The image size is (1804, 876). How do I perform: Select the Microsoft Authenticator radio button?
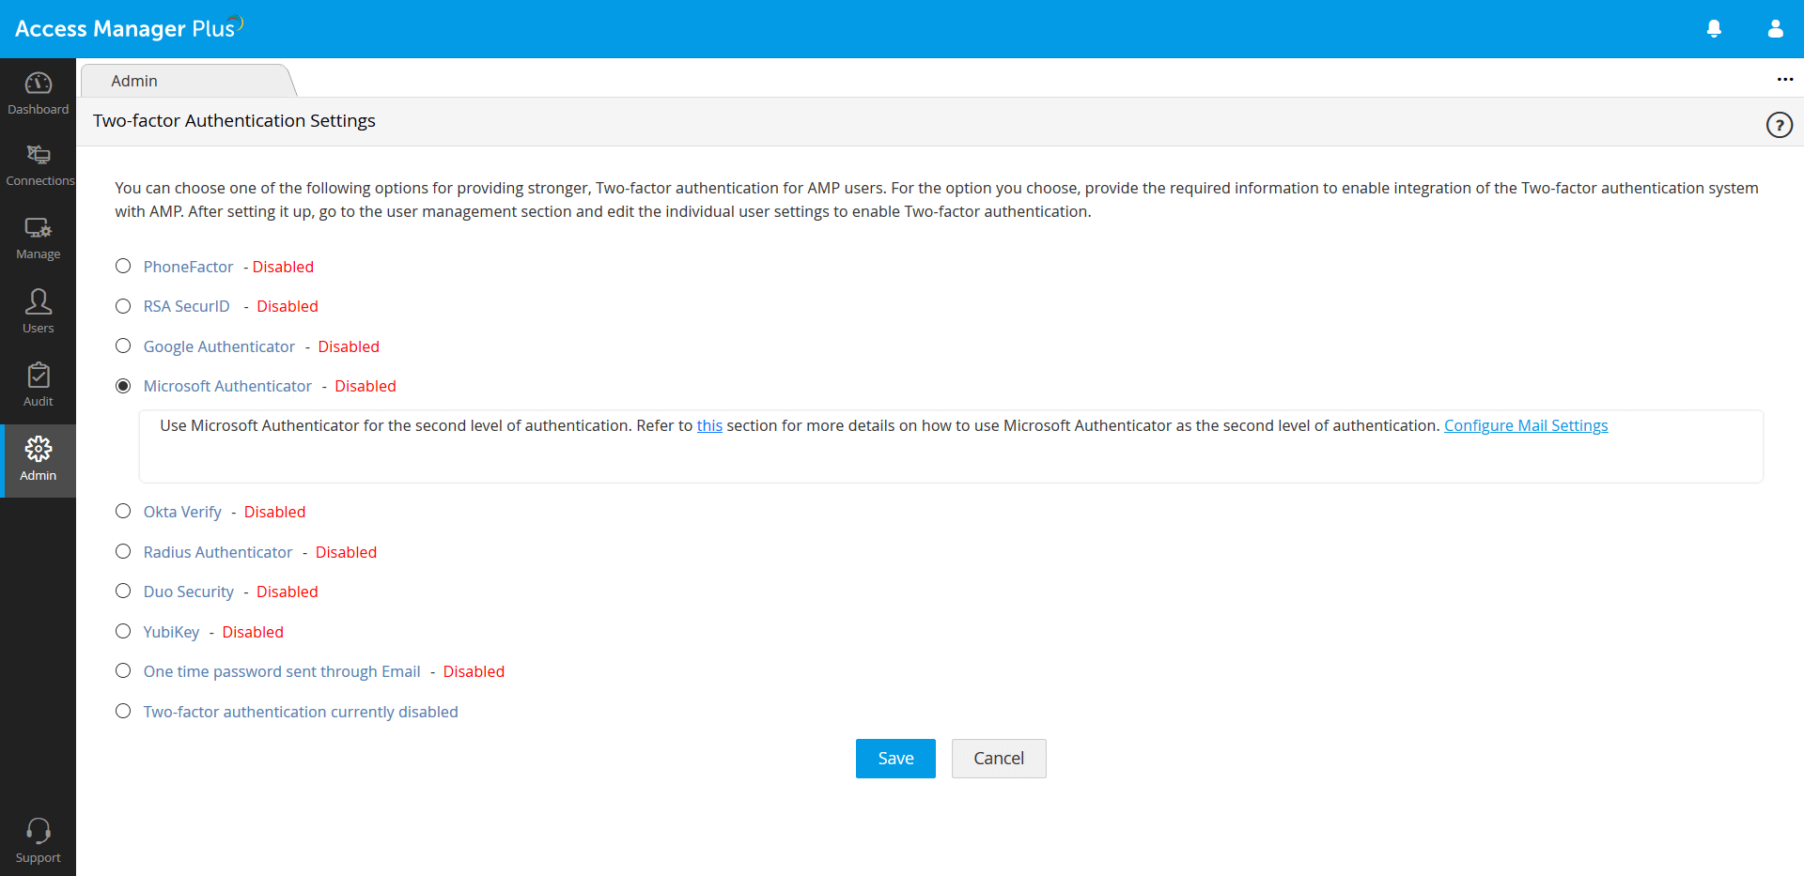point(123,386)
